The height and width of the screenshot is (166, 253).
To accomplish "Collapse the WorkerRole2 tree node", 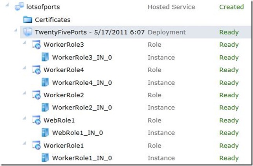I will 25,93.
